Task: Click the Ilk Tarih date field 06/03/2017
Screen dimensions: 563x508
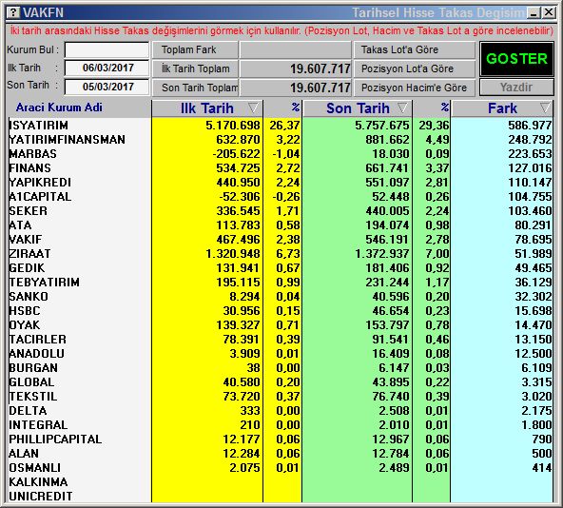Action: click(x=107, y=68)
